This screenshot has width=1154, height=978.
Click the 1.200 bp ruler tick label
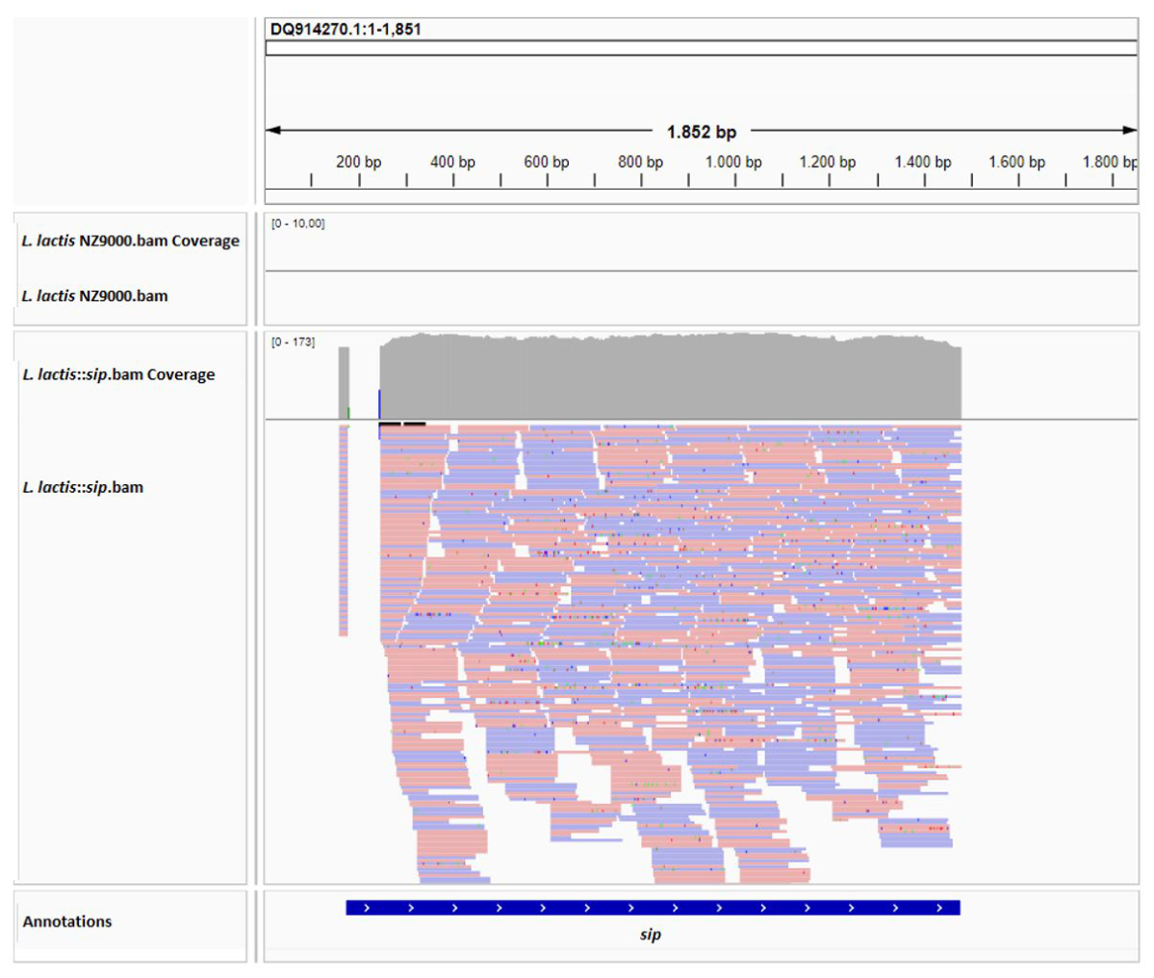828,162
